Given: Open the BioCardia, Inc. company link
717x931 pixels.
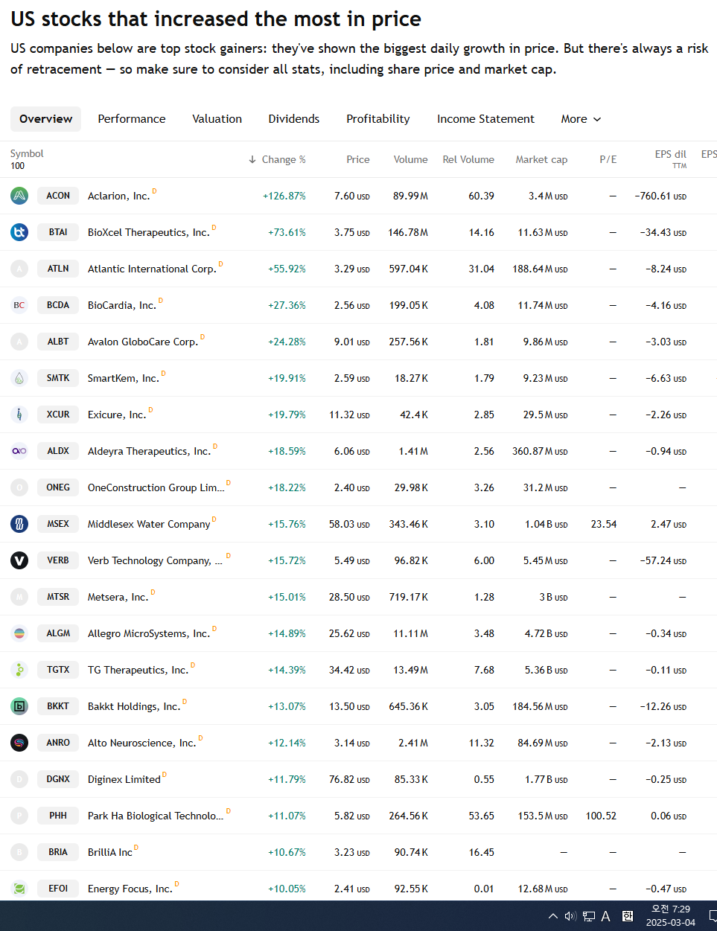Looking at the screenshot, I should (122, 305).
